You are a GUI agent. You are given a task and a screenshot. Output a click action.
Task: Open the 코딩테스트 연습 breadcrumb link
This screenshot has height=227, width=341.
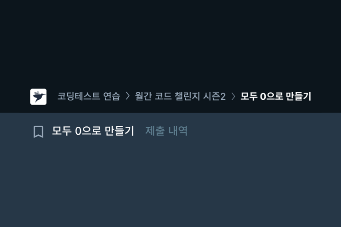click(89, 96)
